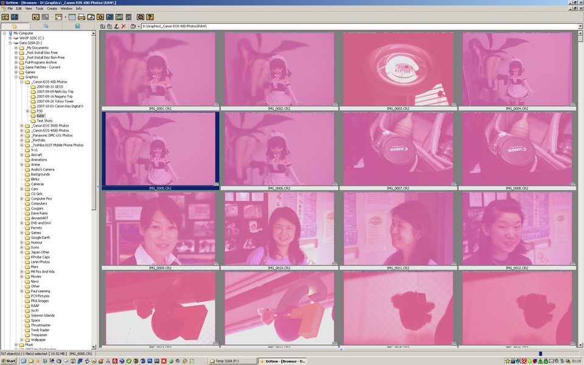Click the address path input field

(x=359, y=26)
